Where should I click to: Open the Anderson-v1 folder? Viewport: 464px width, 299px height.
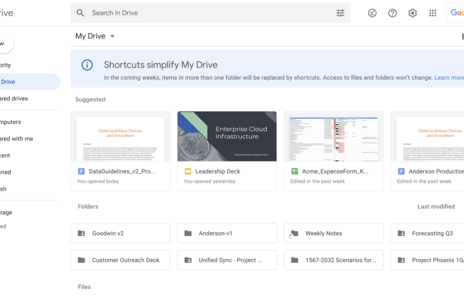227,234
